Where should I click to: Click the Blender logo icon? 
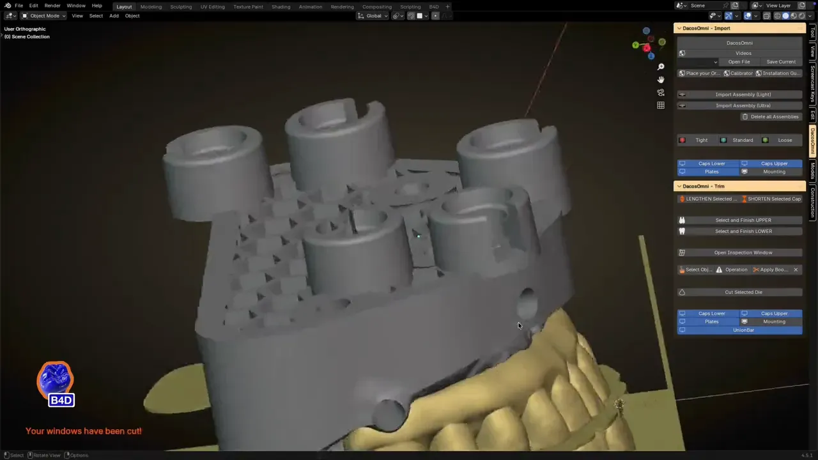pos(7,6)
